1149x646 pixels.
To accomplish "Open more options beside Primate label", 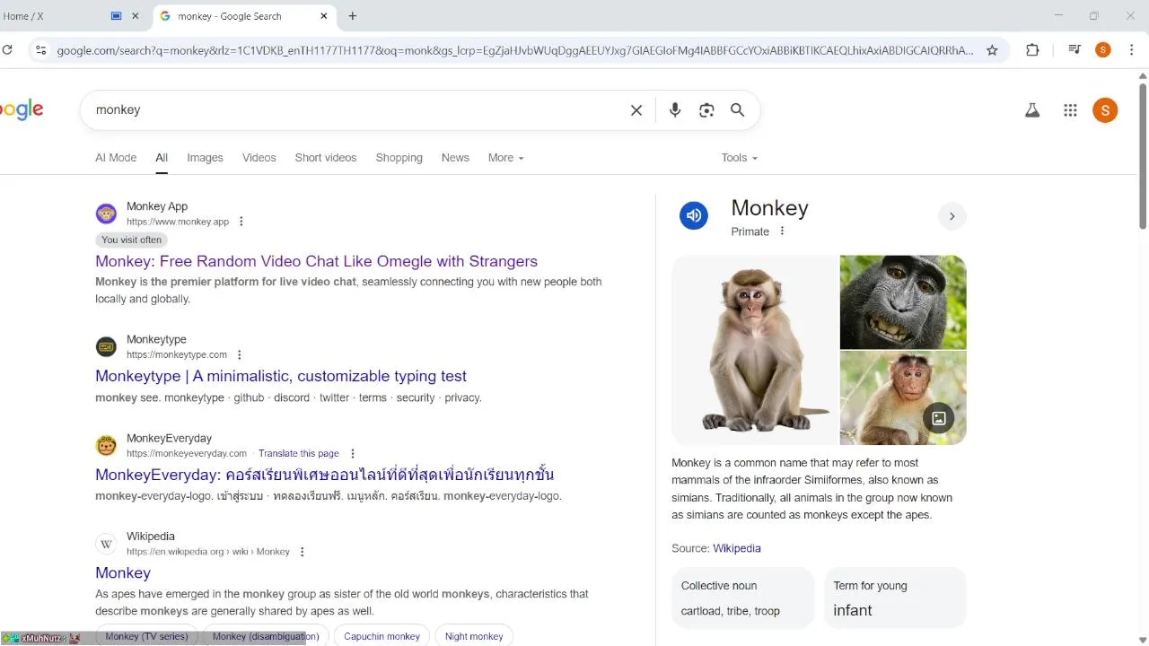I will tap(782, 231).
